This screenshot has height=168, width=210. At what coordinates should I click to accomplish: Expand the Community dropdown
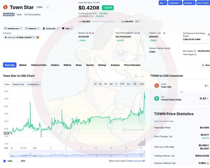(51, 28)
